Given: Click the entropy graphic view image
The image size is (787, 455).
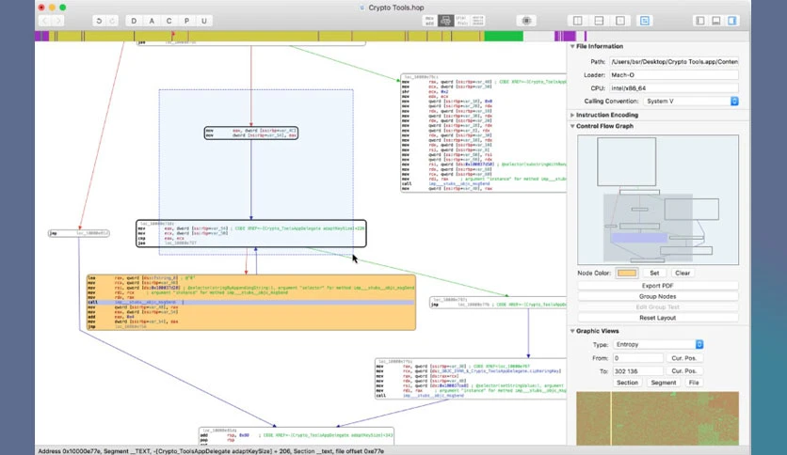Looking at the screenshot, I should (657, 418).
